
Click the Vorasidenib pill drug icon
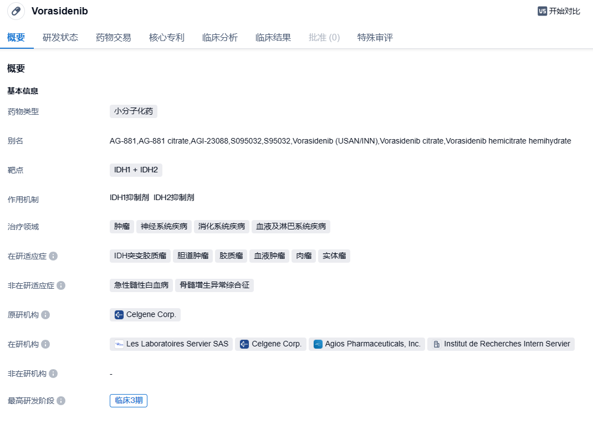(17, 11)
